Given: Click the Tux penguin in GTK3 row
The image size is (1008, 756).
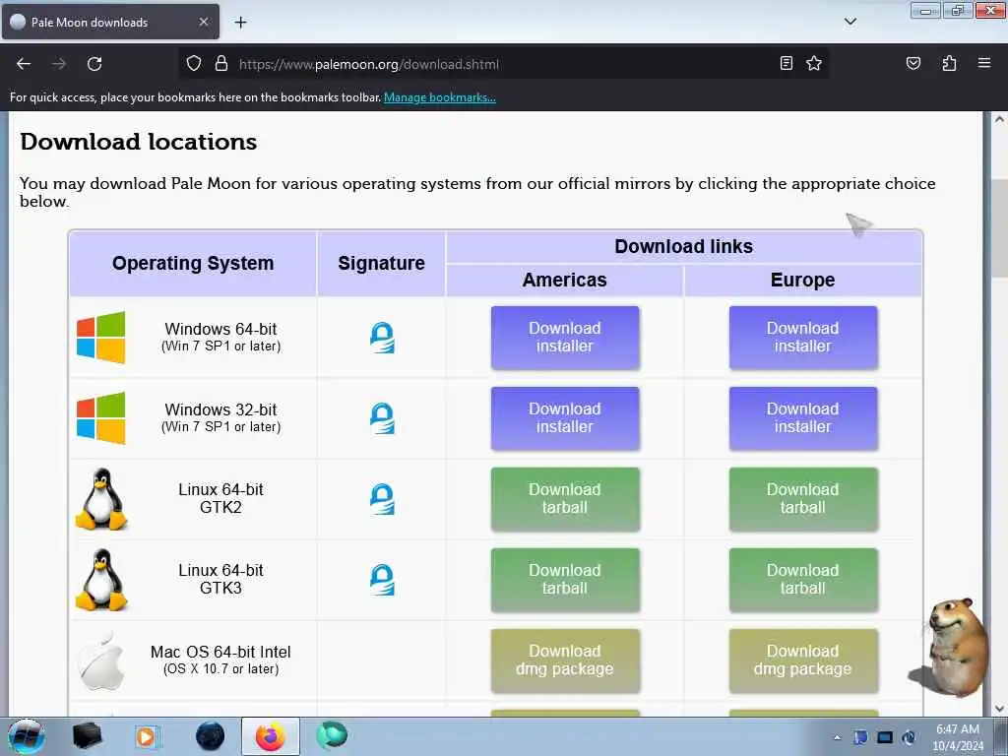Looking at the screenshot, I should point(101,579).
